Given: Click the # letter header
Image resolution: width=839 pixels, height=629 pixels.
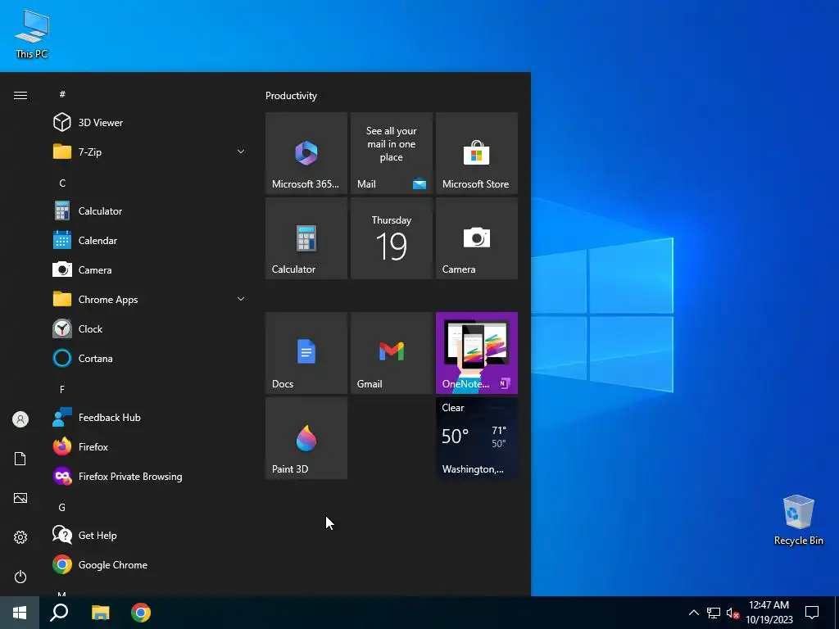Looking at the screenshot, I should coord(62,94).
